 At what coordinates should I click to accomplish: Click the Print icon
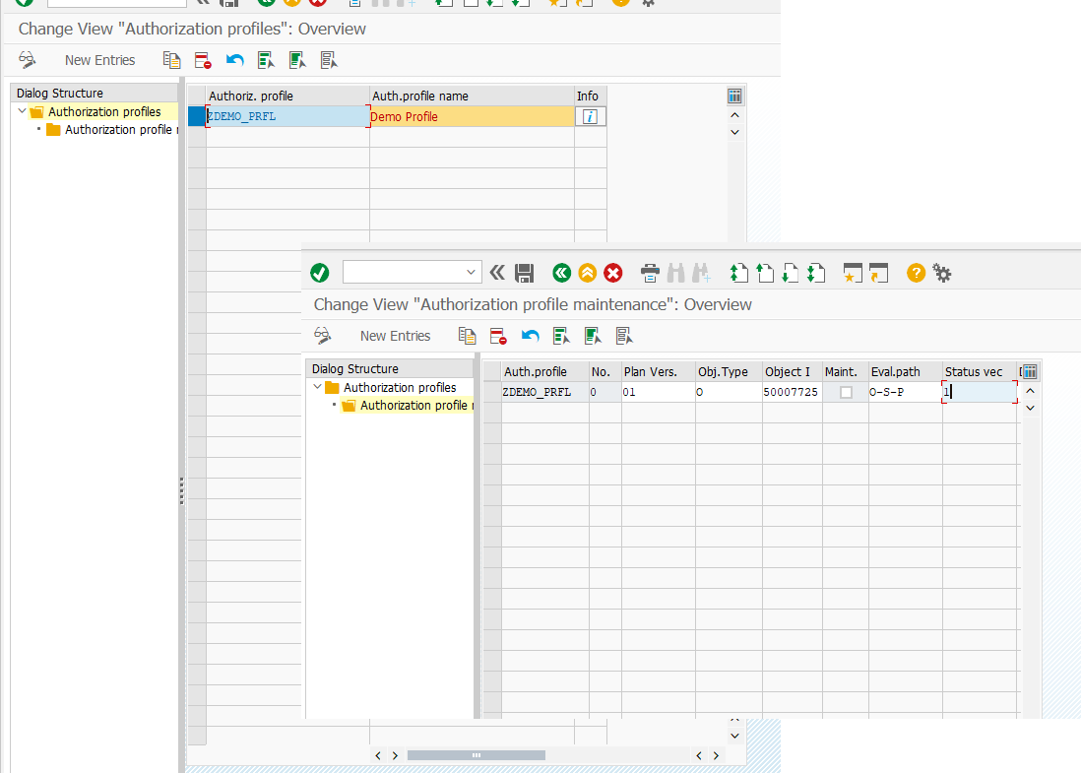pos(650,273)
